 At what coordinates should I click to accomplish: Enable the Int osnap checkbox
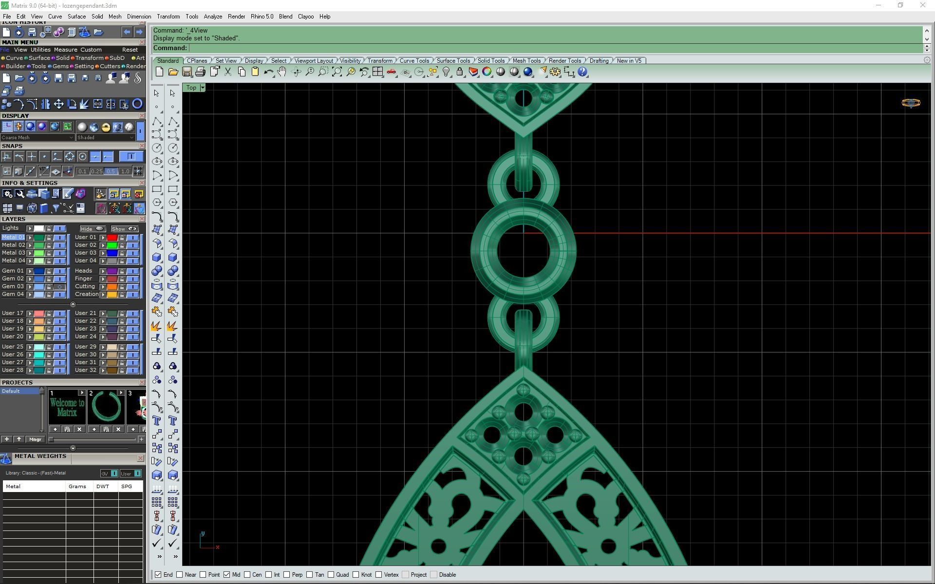[268, 575]
